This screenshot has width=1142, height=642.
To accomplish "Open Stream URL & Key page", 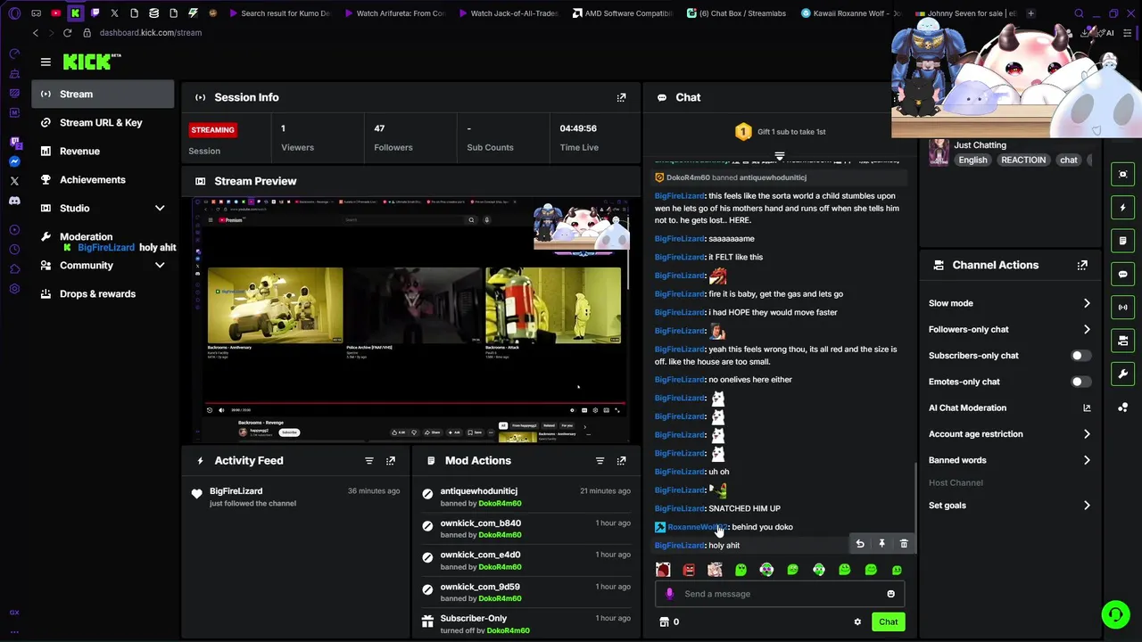I will (x=103, y=123).
